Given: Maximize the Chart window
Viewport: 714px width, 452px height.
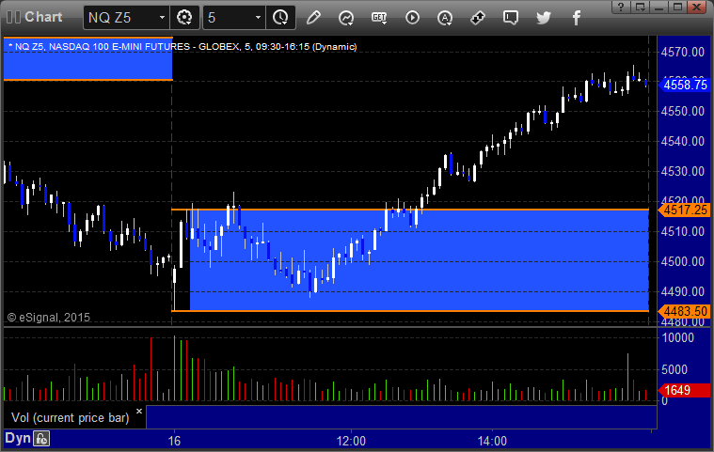Looking at the screenshot, I should point(677,7).
